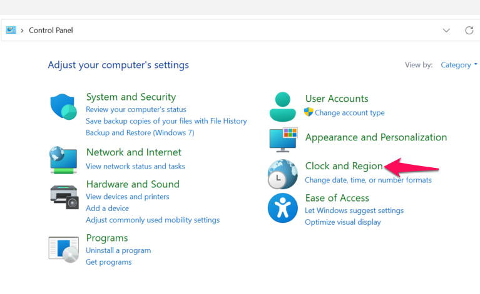Click Adjust commonly used mobility settings
Viewport: 480px width, 294px height.
[153, 220]
